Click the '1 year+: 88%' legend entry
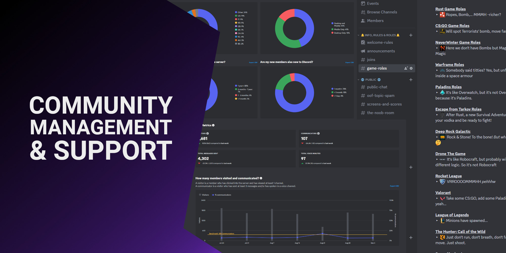The width and height of the screenshot is (506, 253). 242,86
